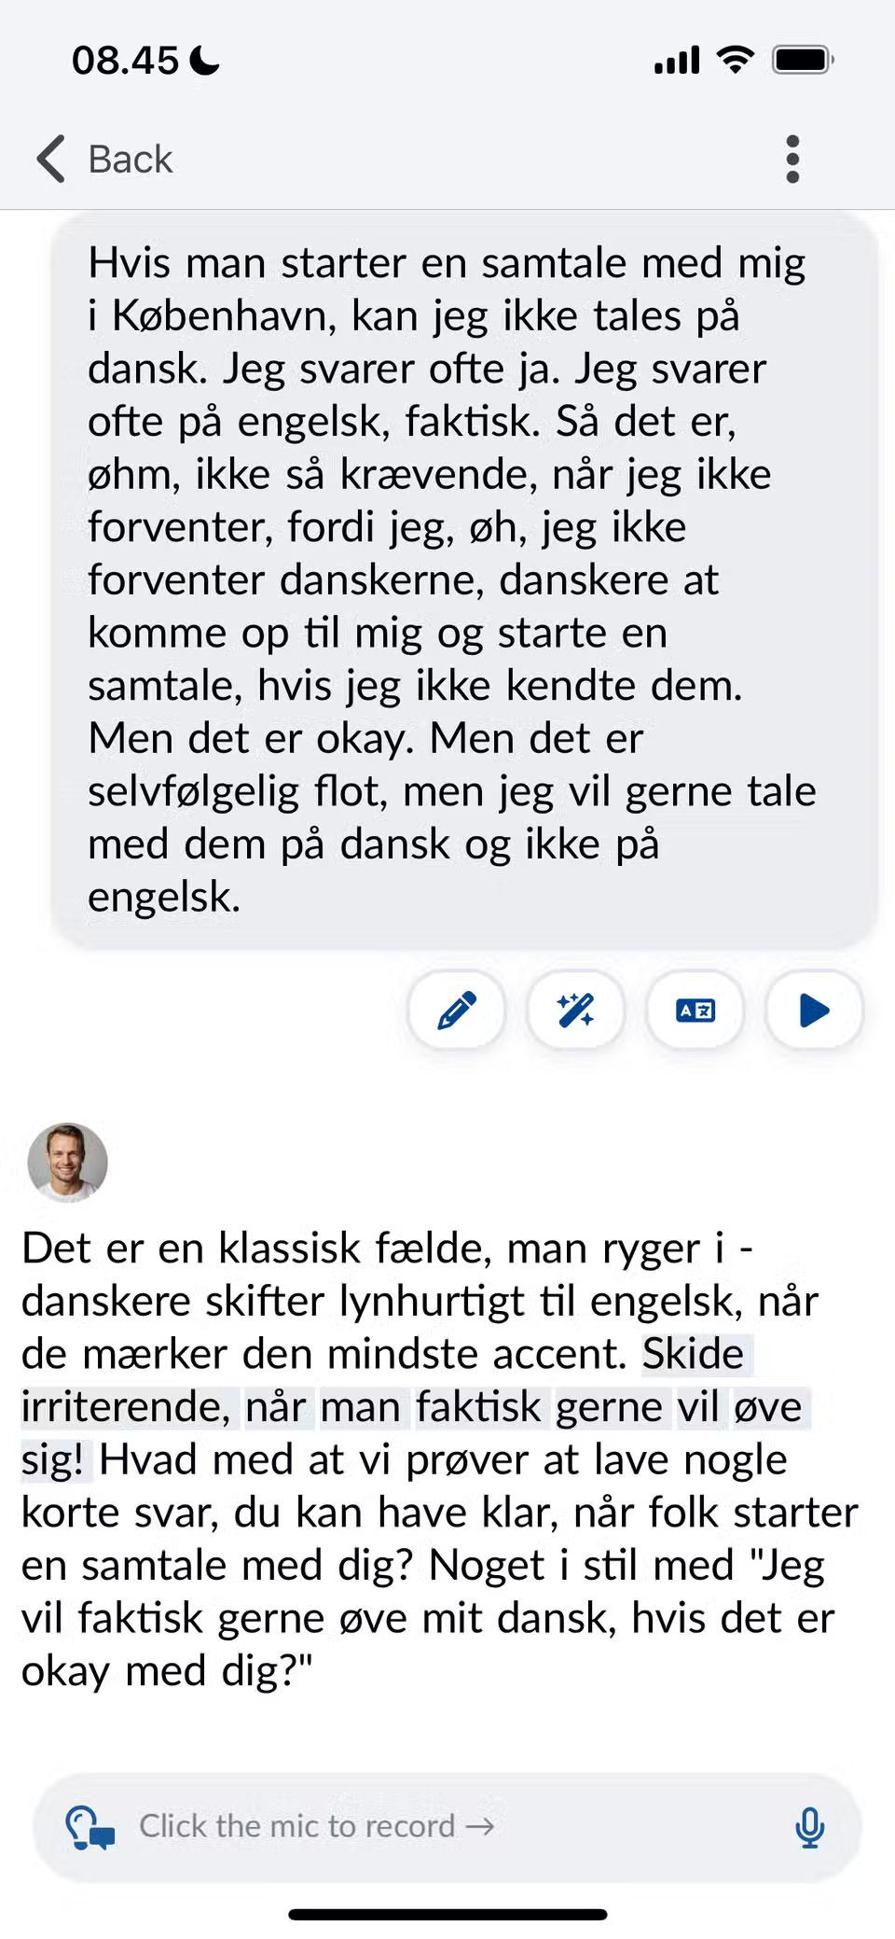Tap the 08.45 clock in status bar

click(125, 61)
